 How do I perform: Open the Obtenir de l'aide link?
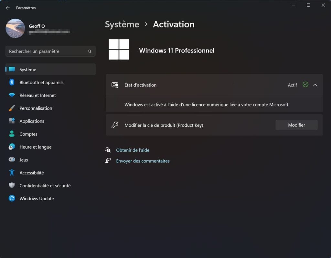[133, 150]
